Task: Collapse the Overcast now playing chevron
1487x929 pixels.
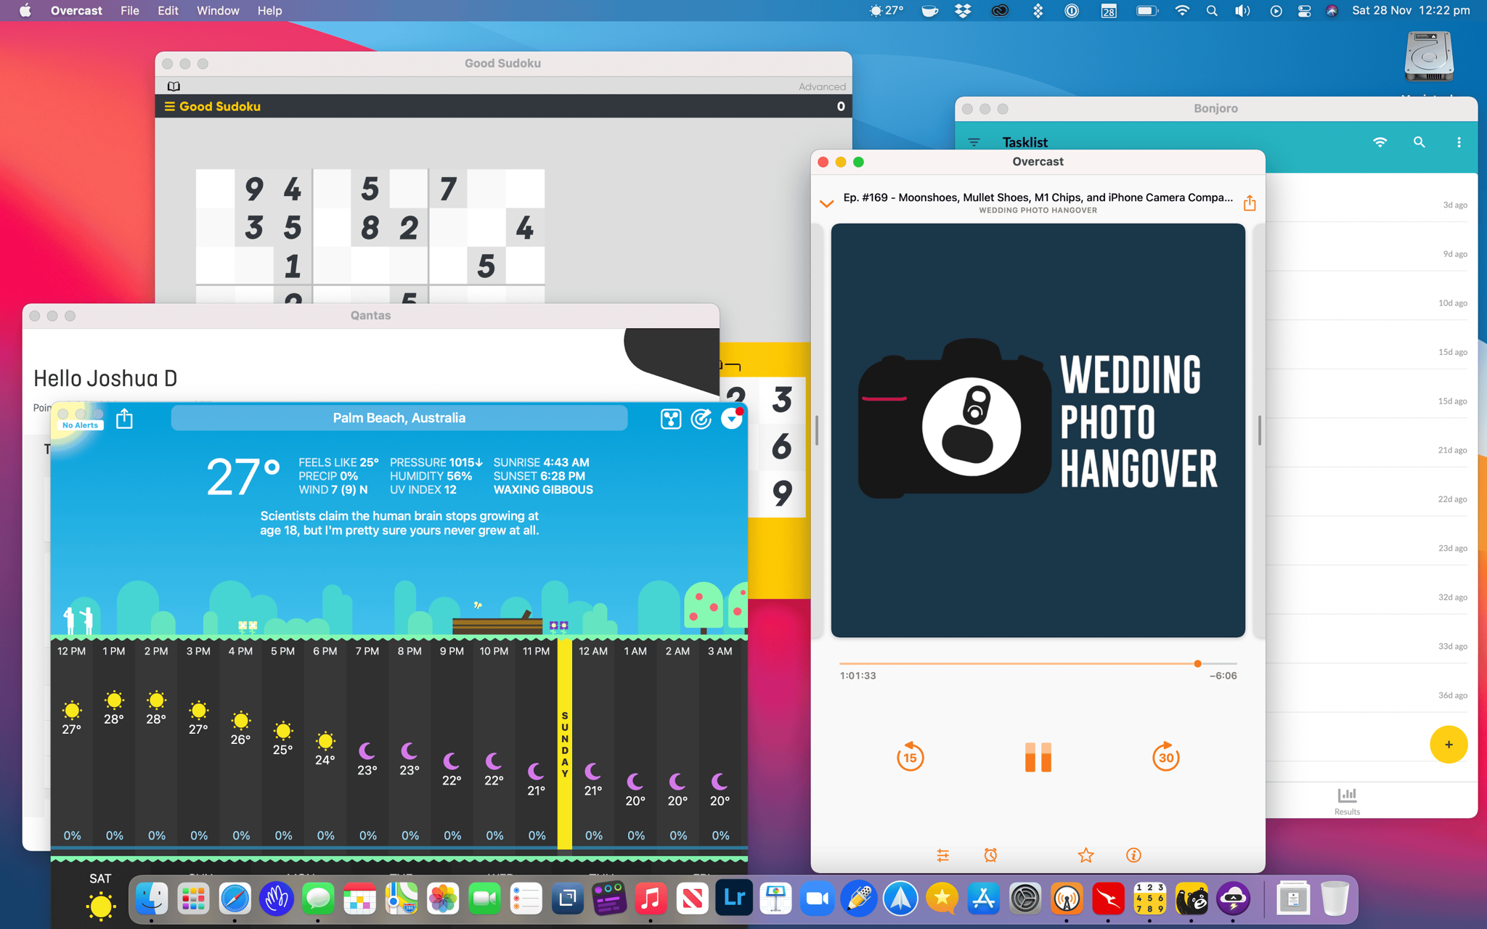Action: pos(826,203)
